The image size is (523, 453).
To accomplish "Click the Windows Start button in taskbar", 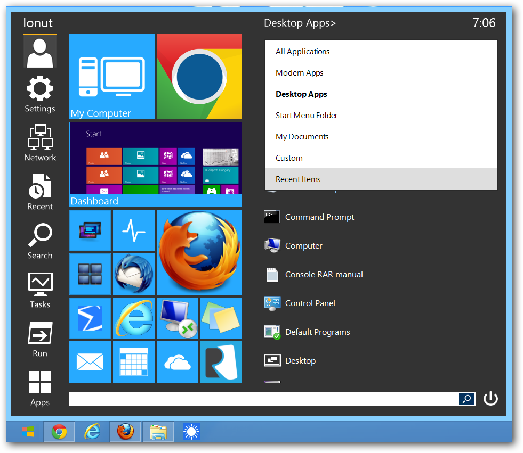I will tap(28, 432).
